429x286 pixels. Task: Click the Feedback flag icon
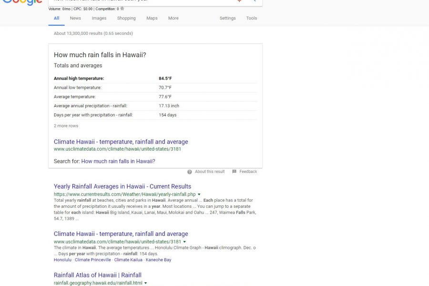[234, 172]
